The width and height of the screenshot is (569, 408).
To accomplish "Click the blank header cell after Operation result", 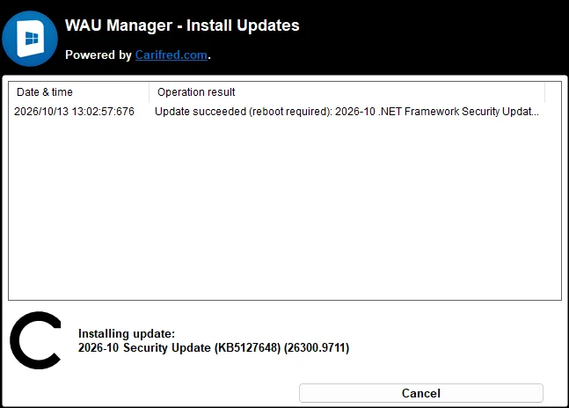I will click(553, 92).
